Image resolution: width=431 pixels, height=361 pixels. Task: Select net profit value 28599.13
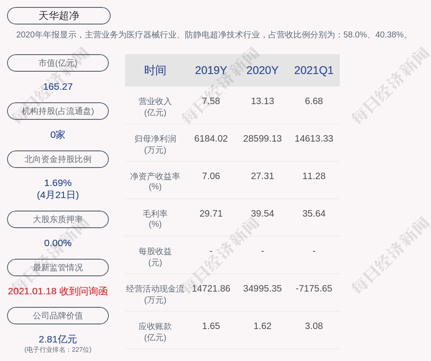pos(262,138)
